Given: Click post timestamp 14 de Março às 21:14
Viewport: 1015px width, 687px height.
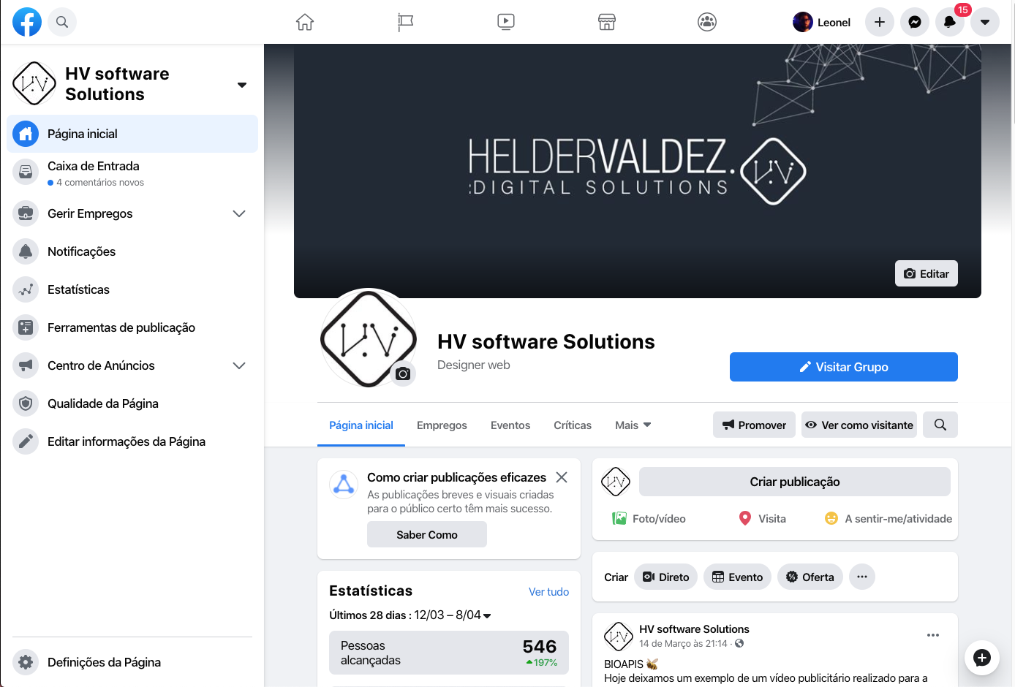Looking at the screenshot, I should [x=683, y=643].
